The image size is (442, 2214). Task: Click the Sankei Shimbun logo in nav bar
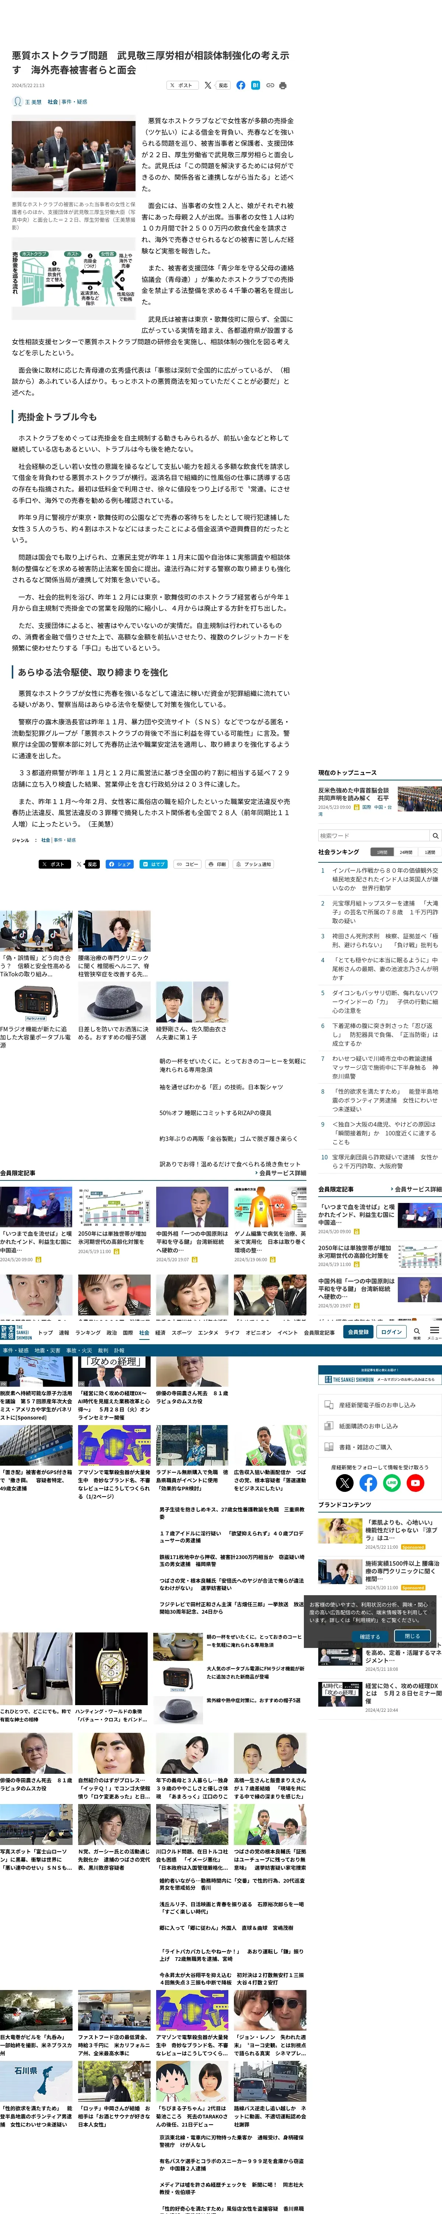(x=16, y=1331)
